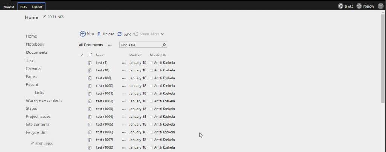Sort by the Modified column header

[135, 55]
